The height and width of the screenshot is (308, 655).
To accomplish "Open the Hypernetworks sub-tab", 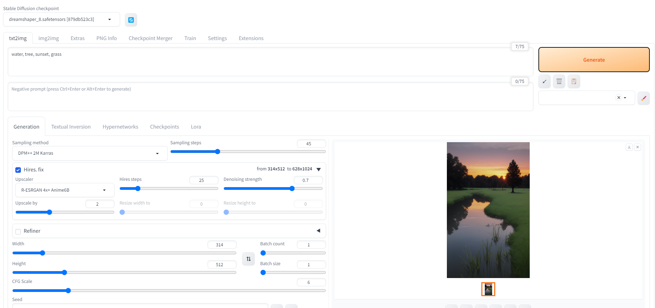I will 120,127.
